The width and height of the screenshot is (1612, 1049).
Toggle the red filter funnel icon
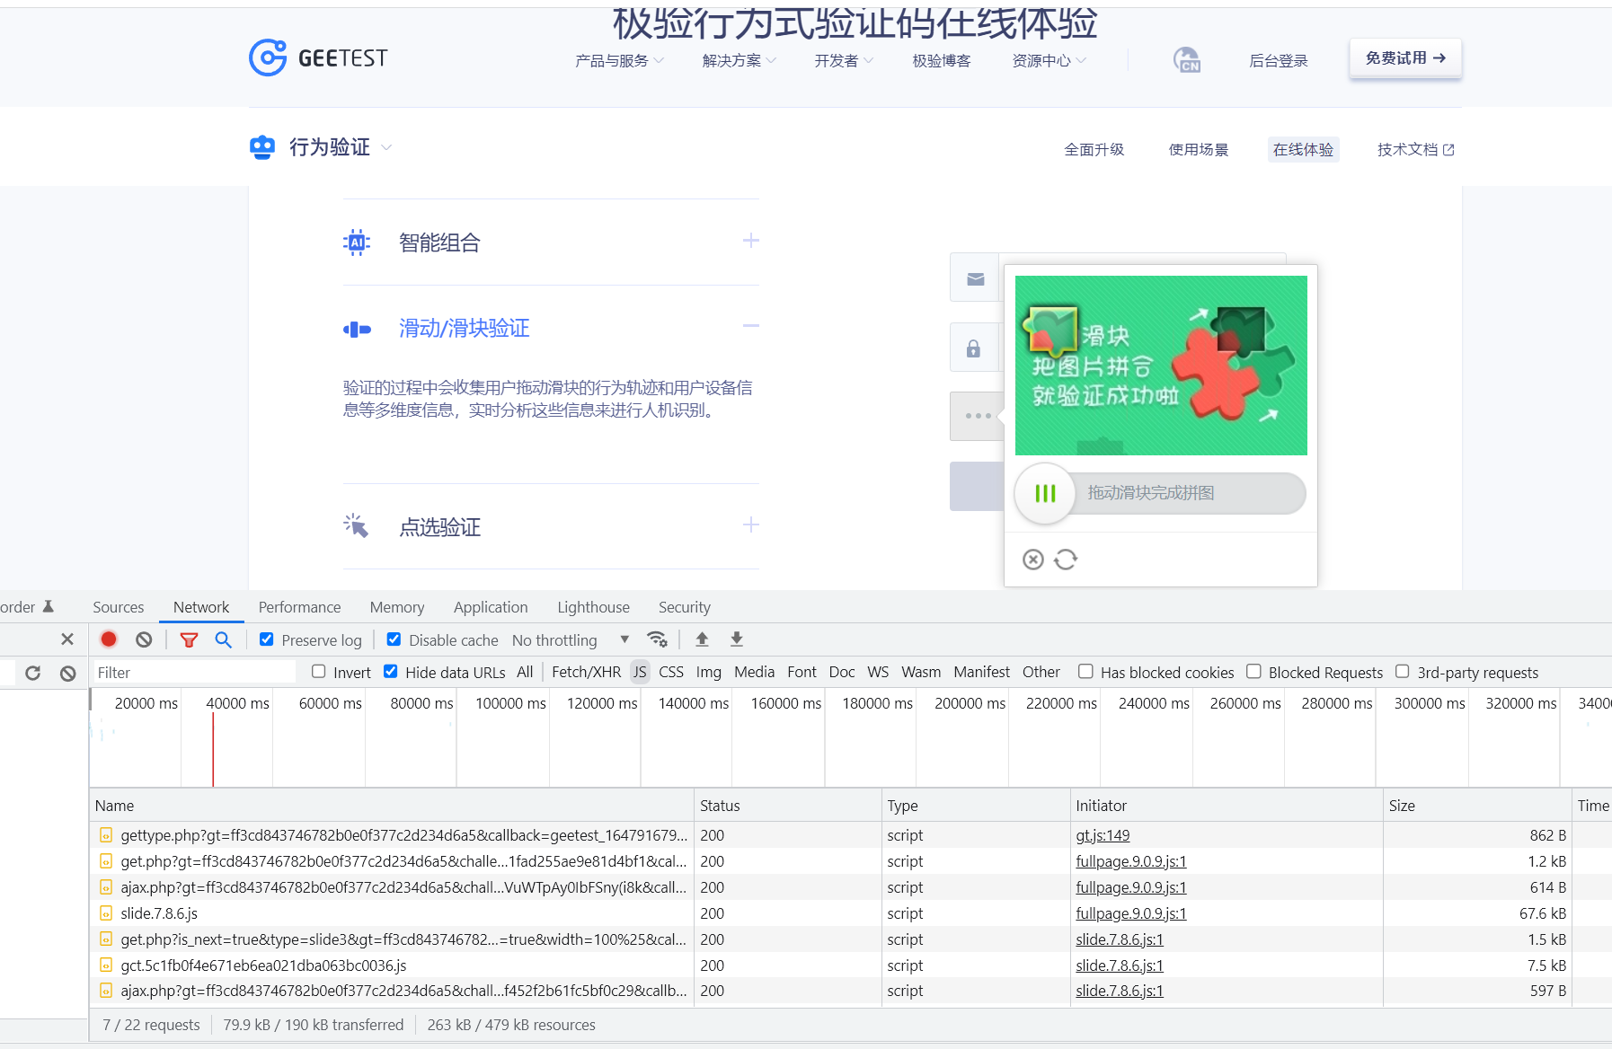pyautogui.click(x=189, y=639)
